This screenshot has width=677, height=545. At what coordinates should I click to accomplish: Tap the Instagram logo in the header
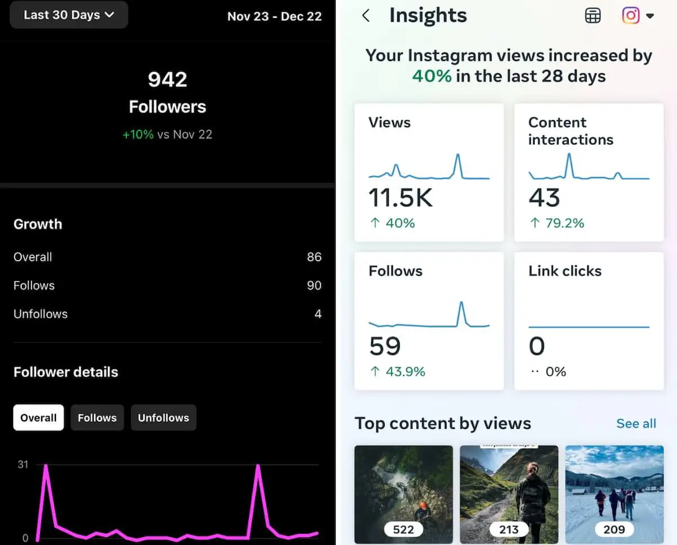(x=630, y=15)
